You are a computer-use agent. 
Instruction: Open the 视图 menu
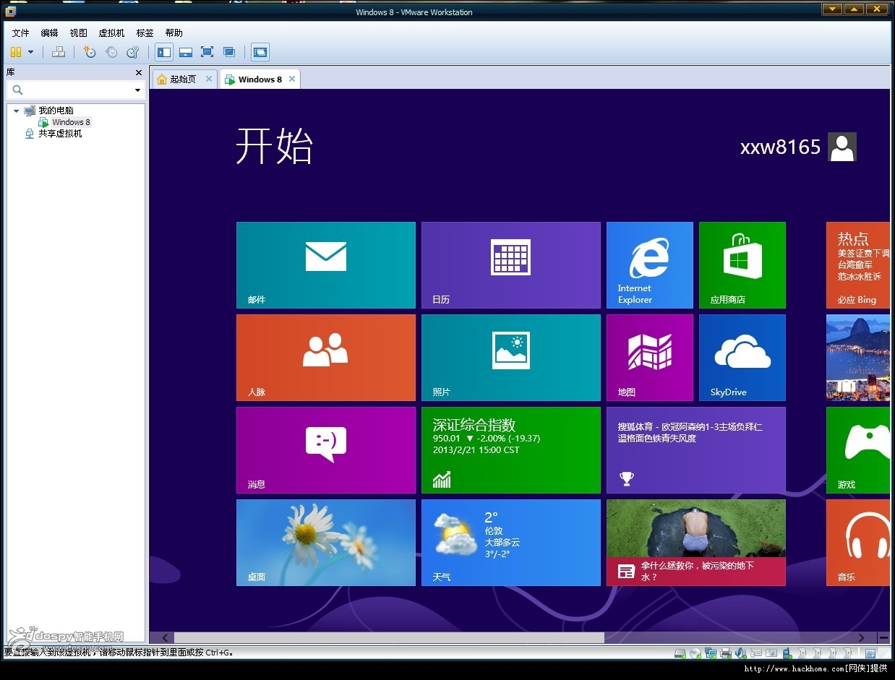click(79, 33)
